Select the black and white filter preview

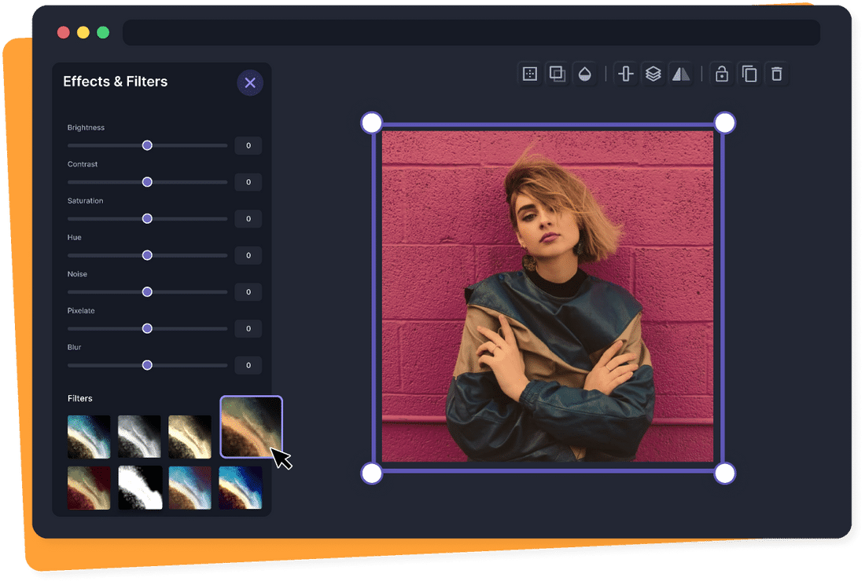140,436
